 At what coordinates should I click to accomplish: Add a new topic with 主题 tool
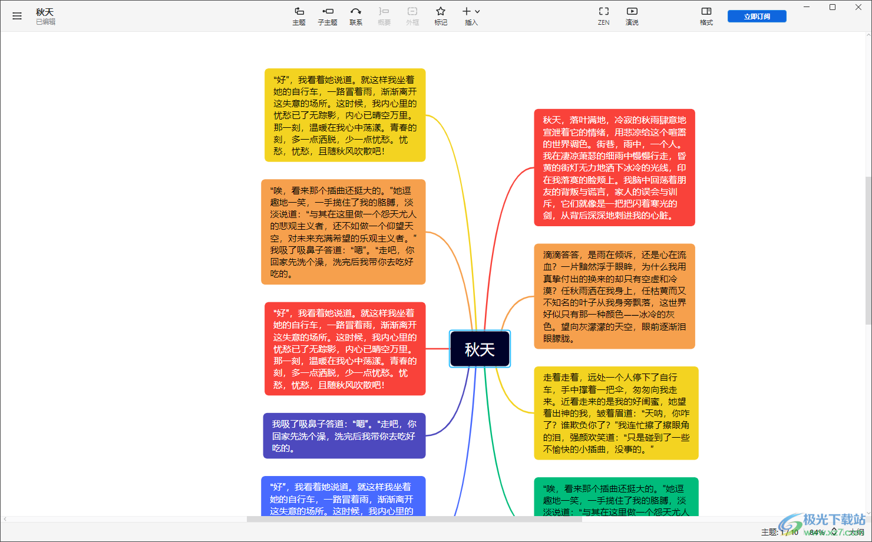point(299,16)
